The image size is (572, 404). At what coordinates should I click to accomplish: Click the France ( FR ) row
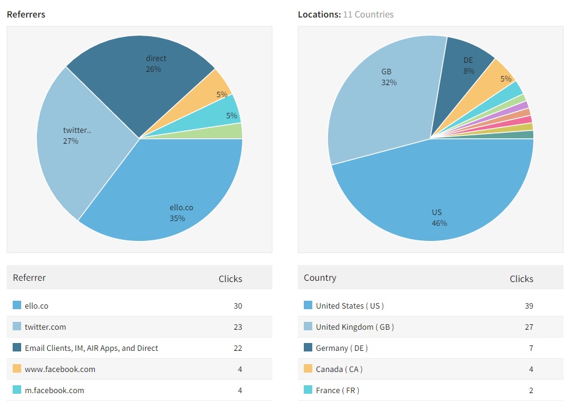coord(431,390)
